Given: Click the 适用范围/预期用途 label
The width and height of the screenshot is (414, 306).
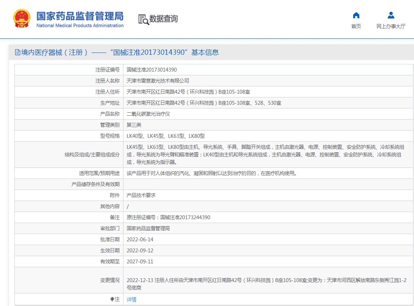Looking at the screenshot, I should (99, 173).
